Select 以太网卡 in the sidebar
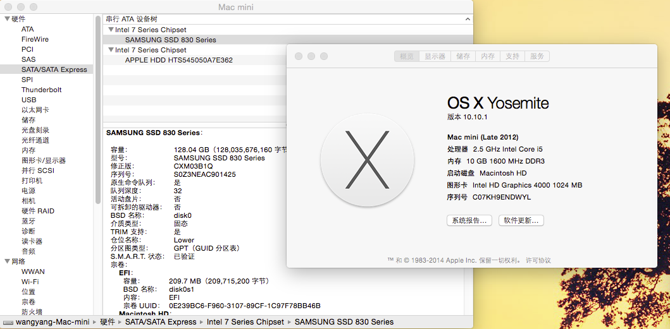 [x=35, y=110]
